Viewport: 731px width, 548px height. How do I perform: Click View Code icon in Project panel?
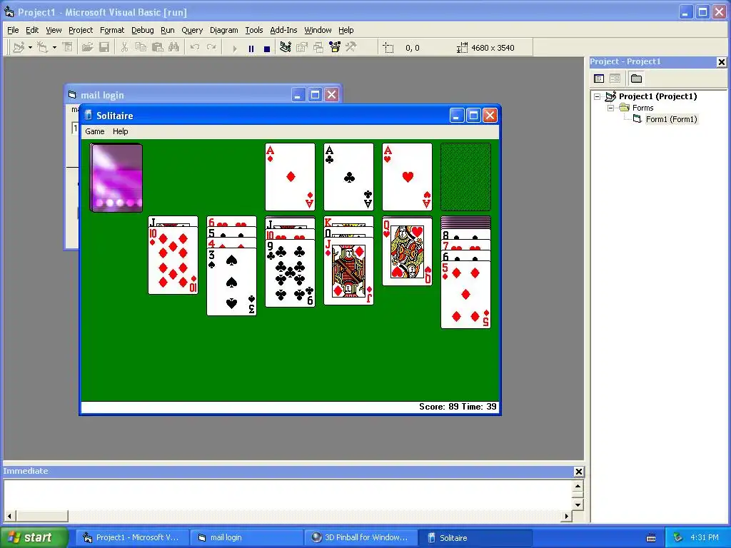[599, 78]
